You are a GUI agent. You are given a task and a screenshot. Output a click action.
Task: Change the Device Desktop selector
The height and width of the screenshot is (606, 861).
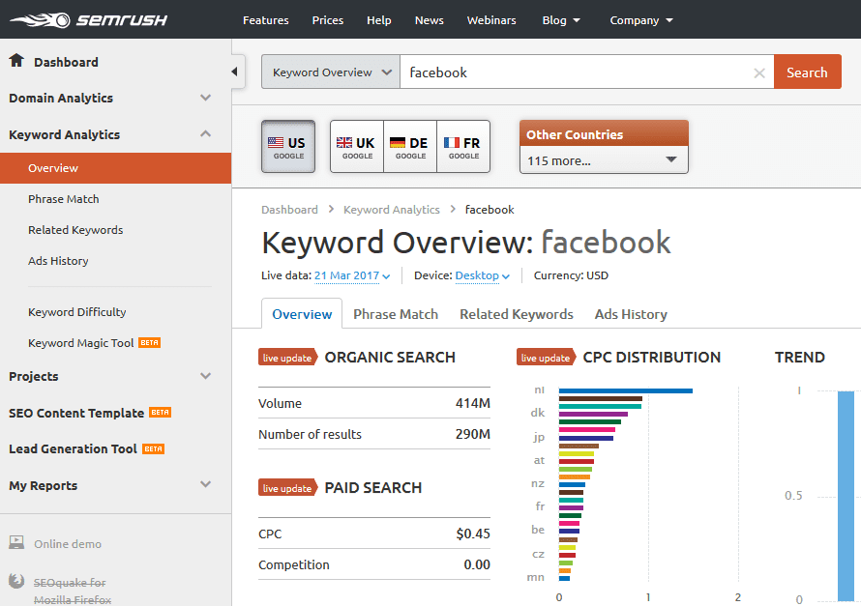482,275
